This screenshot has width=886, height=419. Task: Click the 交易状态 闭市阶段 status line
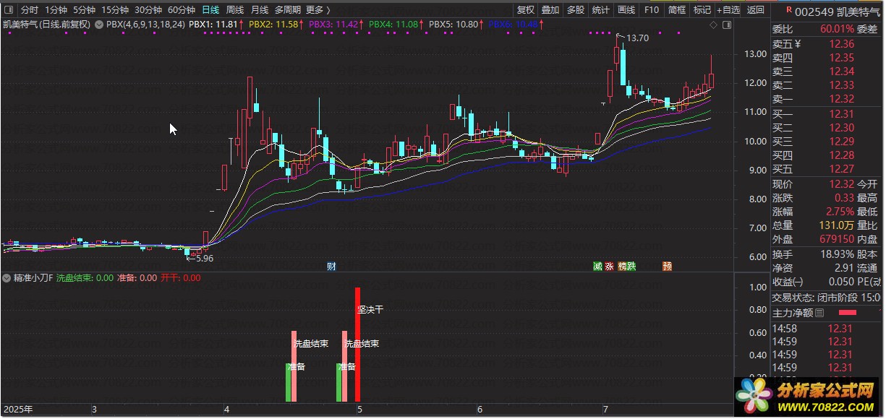[x=827, y=297]
